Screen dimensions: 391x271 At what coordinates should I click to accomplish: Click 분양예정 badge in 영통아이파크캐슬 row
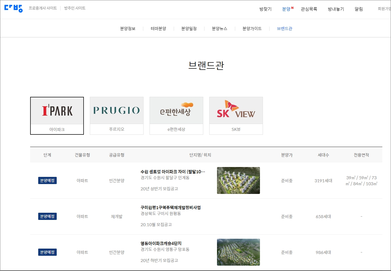coord(47,252)
